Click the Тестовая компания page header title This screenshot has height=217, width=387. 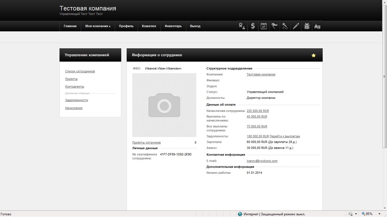pyautogui.click(x=88, y=8)
